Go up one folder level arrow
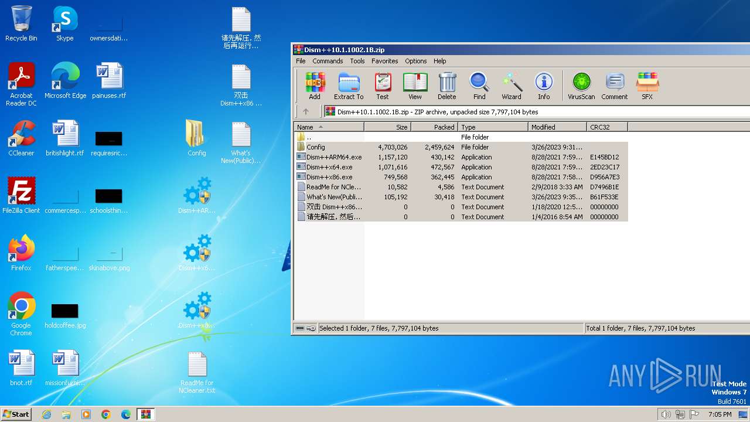Image resolution: width=750 pixels, height=422 pixels. pyautogui.click(x=305, y=111)
